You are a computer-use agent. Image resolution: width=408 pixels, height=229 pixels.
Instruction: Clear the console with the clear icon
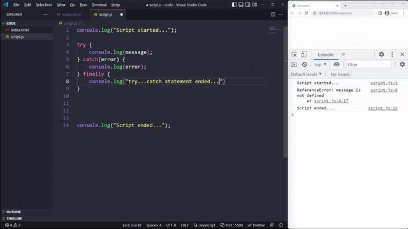pyautogui.click(x=305, y=64)
